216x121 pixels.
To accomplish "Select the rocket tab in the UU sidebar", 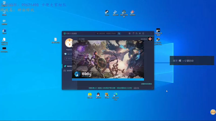I will click(67, 66).
